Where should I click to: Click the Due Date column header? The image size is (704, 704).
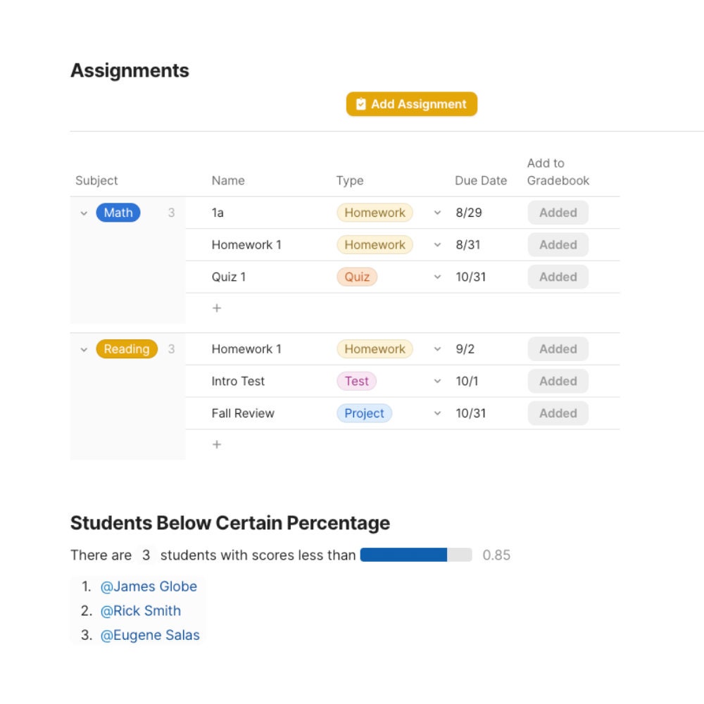pos(481,180)
